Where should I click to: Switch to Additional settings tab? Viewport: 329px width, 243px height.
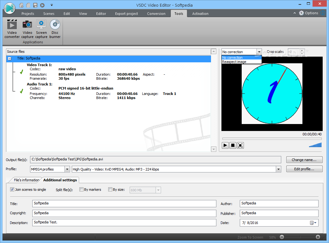coord(60,180)
